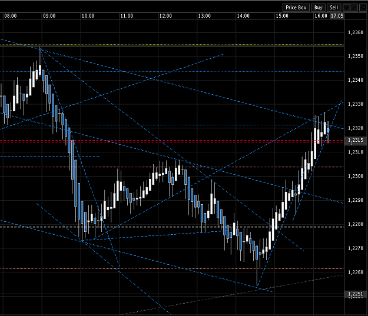Select the yellow dotted horizontal line

[x=172, y=44]
